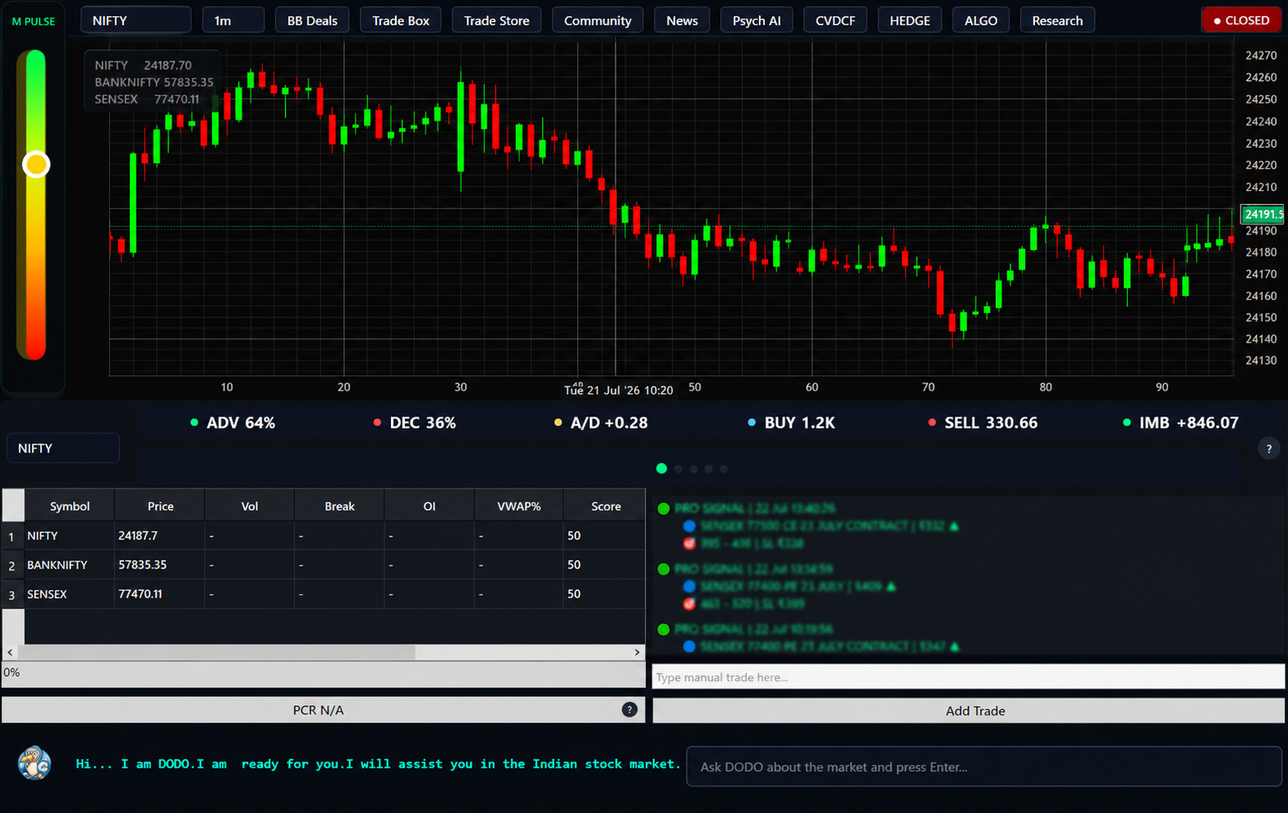This screenshot has width=1288, height=813.
Task: Click the Tue 21 Jul '26 10:20 time label
Action: tap(619, 390)
